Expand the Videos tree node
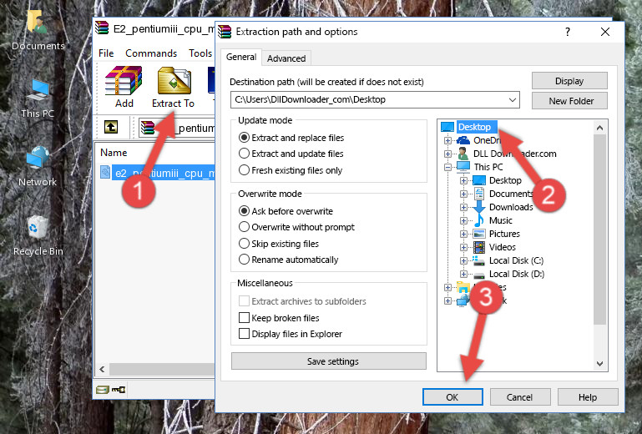Screen dimensions: 642x434 coord(463,247)
